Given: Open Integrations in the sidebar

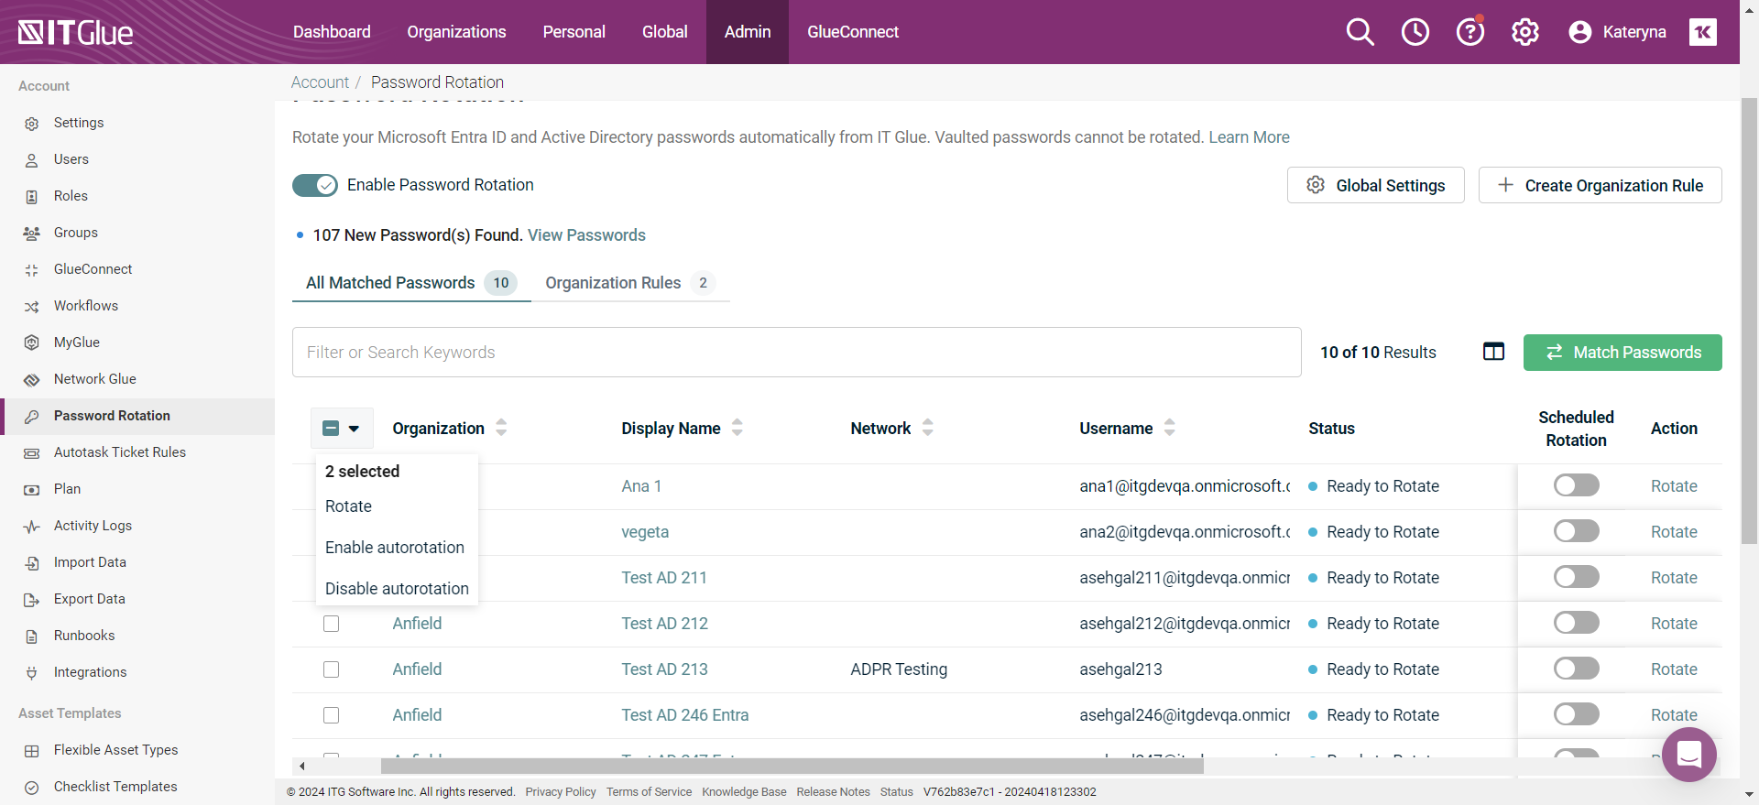Looking at the screenshot, I should 90,672.
